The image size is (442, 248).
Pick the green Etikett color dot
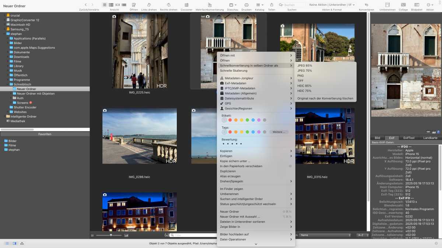(x=247, y=120)
